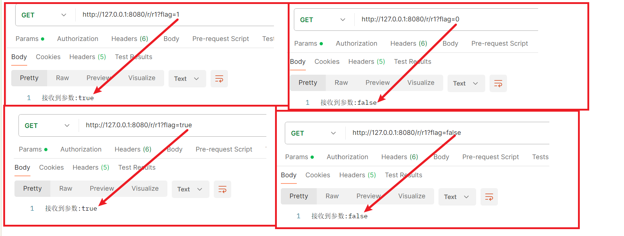The height and width of the screenshot is (236, 624).
Task: Show Headers (6) tab in flag=0 request
Action: [x=409, y=44]
